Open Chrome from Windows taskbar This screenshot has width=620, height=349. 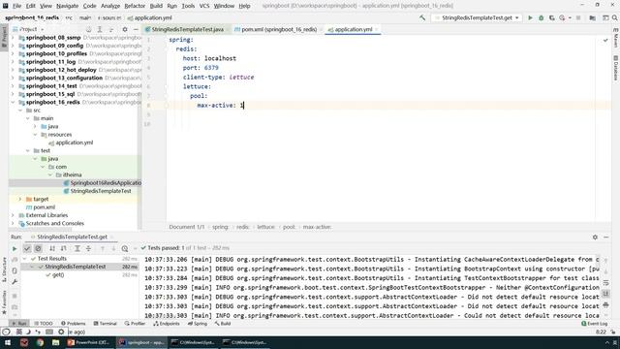40,342
